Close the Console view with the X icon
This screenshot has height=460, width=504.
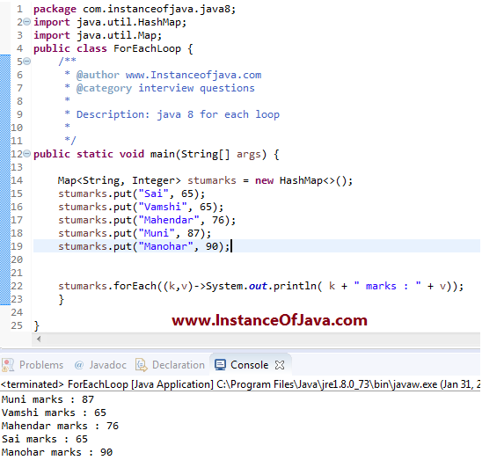tap(280, 365)
